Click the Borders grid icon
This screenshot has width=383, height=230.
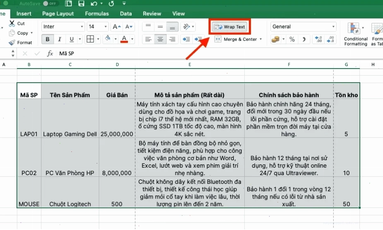[x=90, y=39]
